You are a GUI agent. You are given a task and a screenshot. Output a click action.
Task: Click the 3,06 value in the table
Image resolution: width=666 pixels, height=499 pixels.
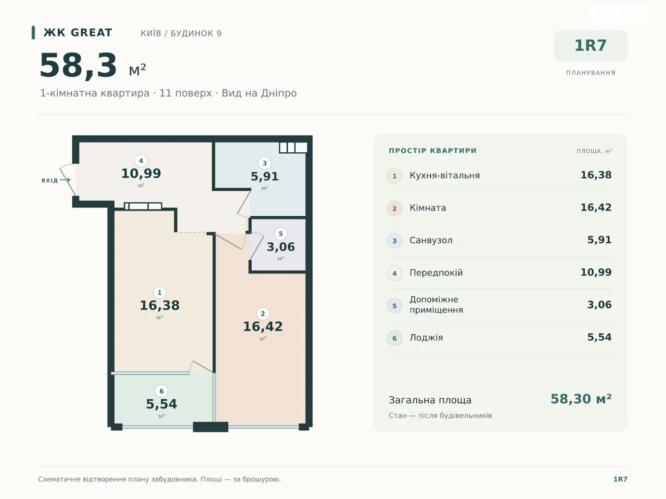click(x=599, y=305)
